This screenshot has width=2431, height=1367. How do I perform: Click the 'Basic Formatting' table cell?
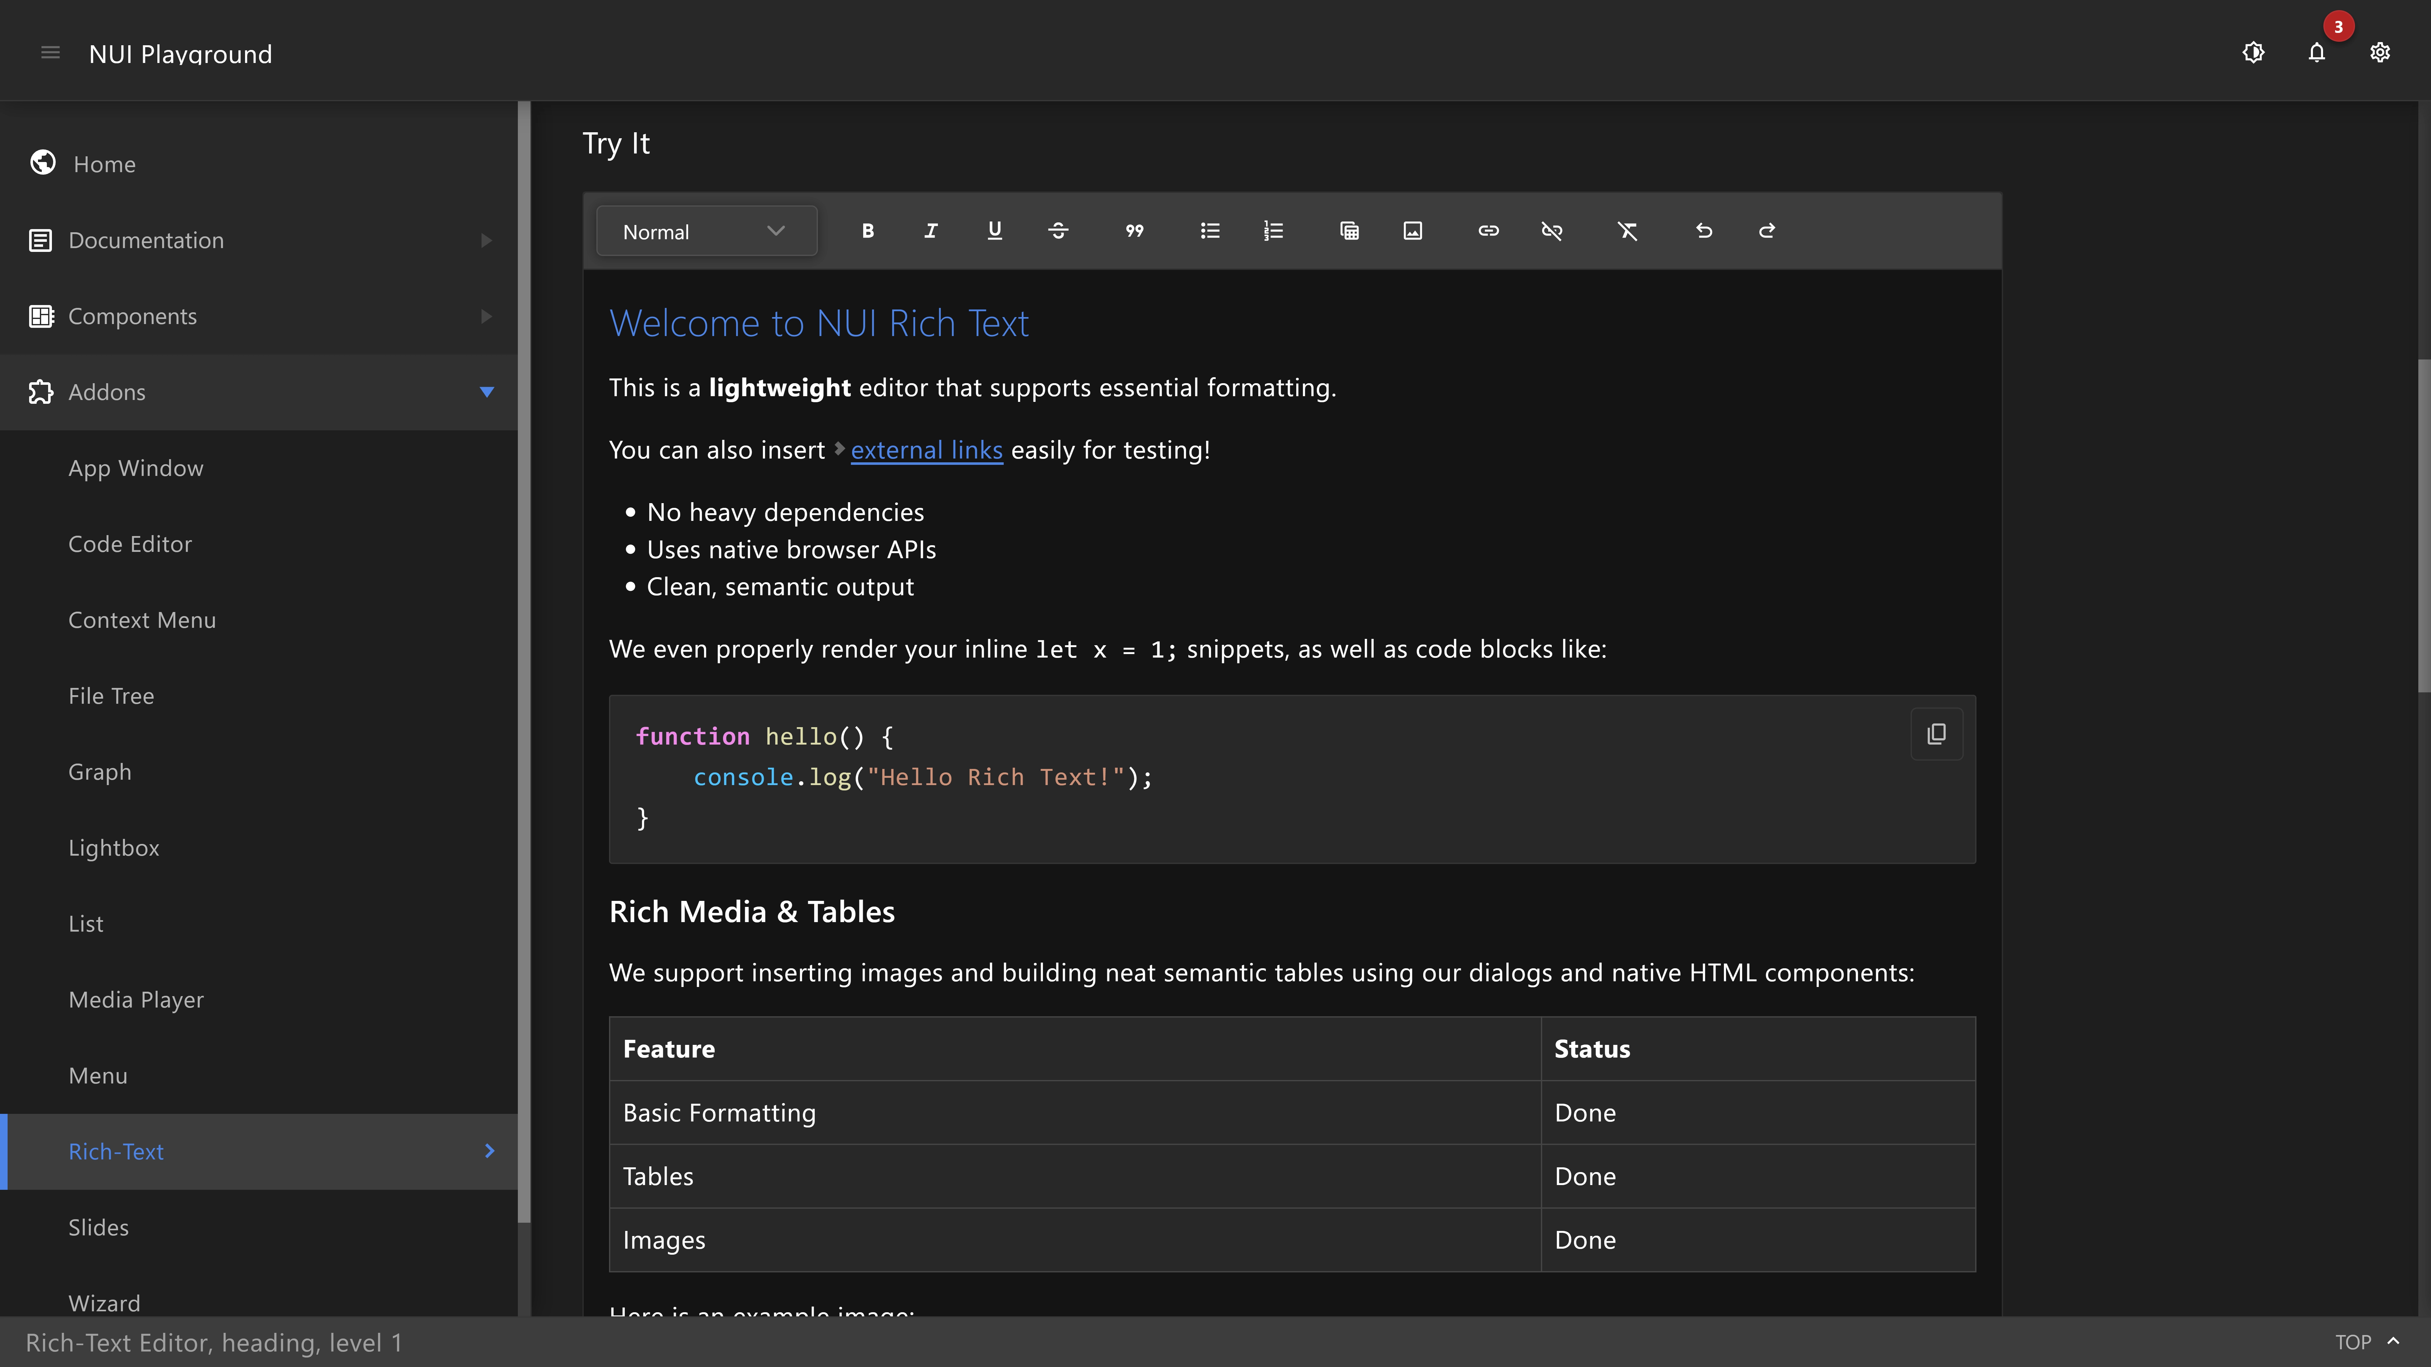coord(1075,1113)
